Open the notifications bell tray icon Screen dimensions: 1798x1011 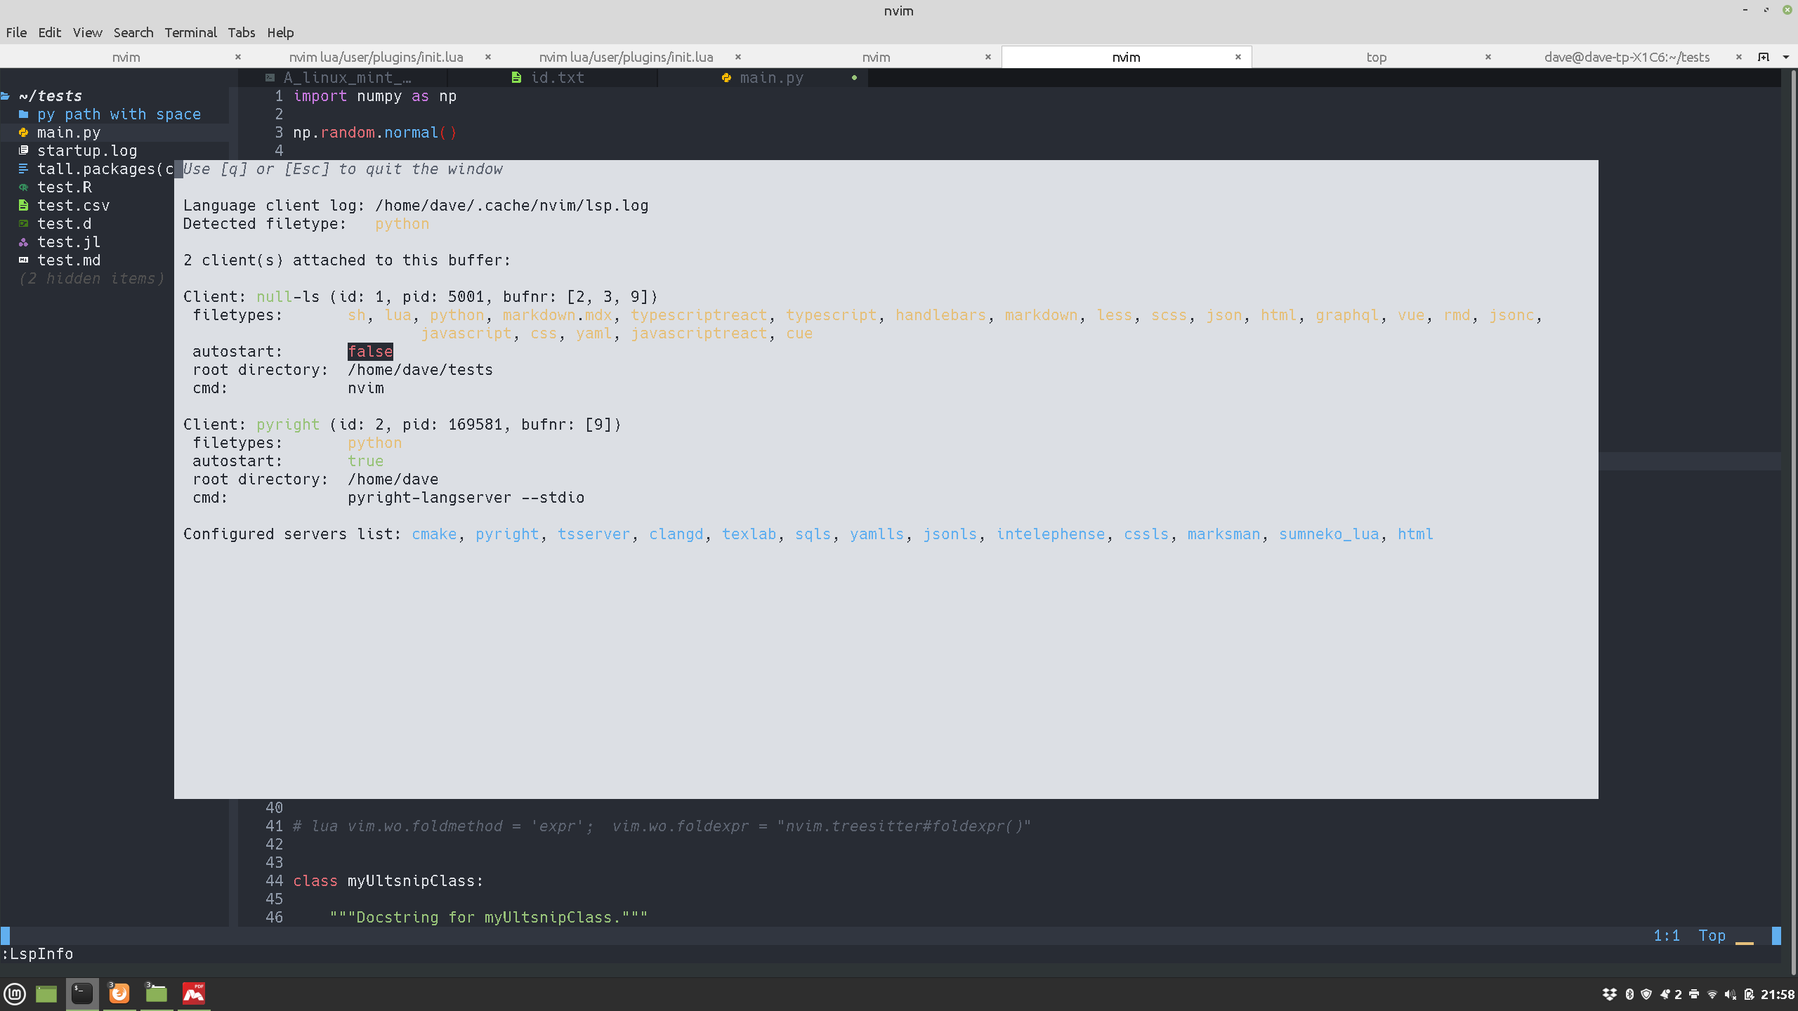1665,994
